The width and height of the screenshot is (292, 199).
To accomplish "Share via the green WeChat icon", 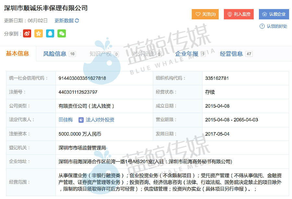I will pos(62,33).
